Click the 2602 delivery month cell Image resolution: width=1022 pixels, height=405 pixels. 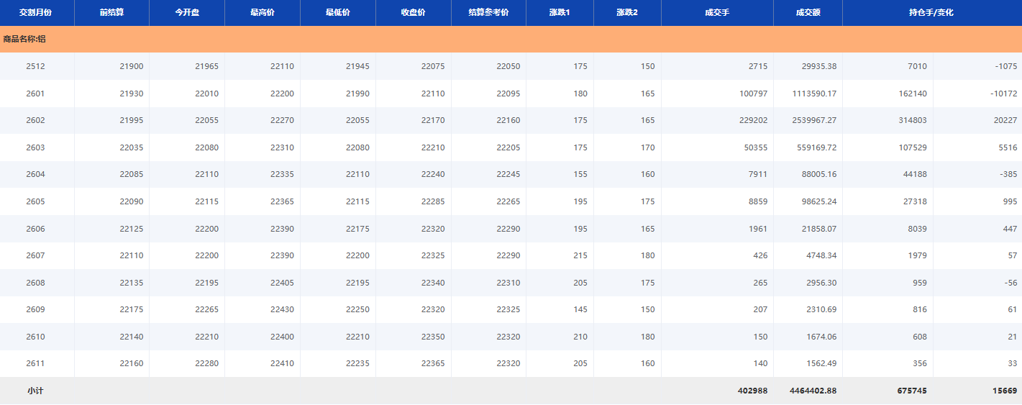pos(35,121)
